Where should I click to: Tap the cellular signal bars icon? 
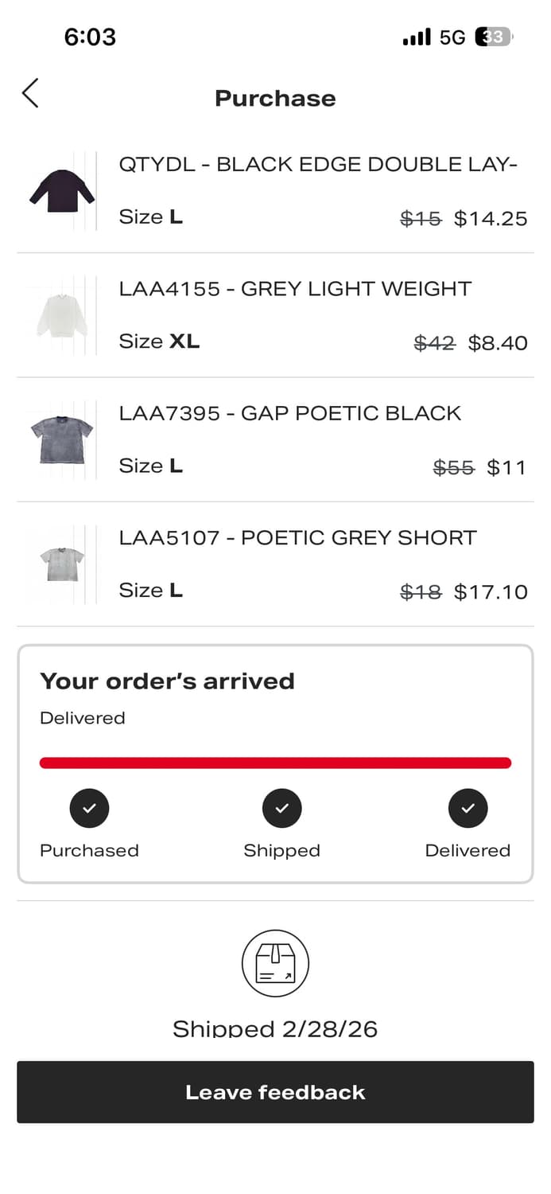[417, 37]
